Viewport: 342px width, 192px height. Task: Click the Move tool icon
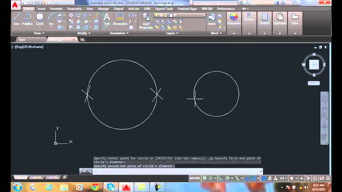[71, 15]
